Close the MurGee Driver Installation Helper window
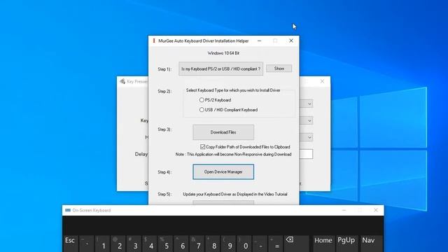Screen dimensions: 448x252 click(291, 41)
